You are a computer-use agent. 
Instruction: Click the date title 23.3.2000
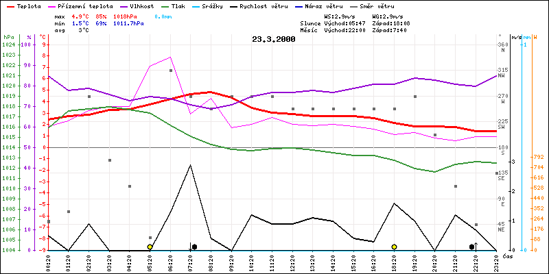pos(274,39)
